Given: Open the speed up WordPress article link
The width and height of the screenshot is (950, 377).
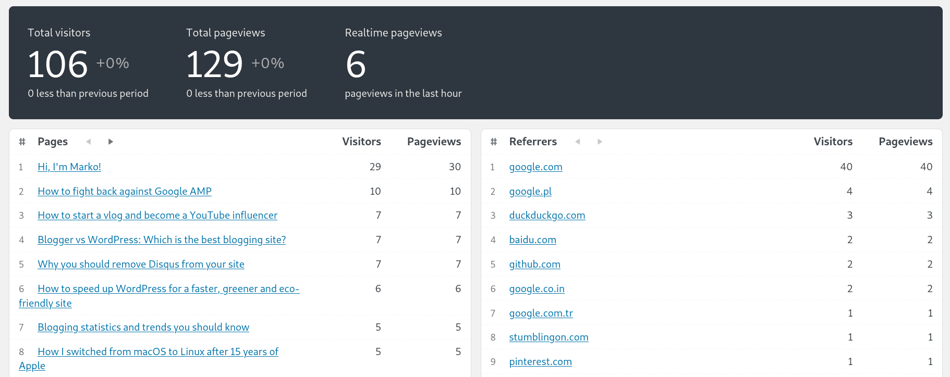Looking at the screenshot, I should (168, 288).
